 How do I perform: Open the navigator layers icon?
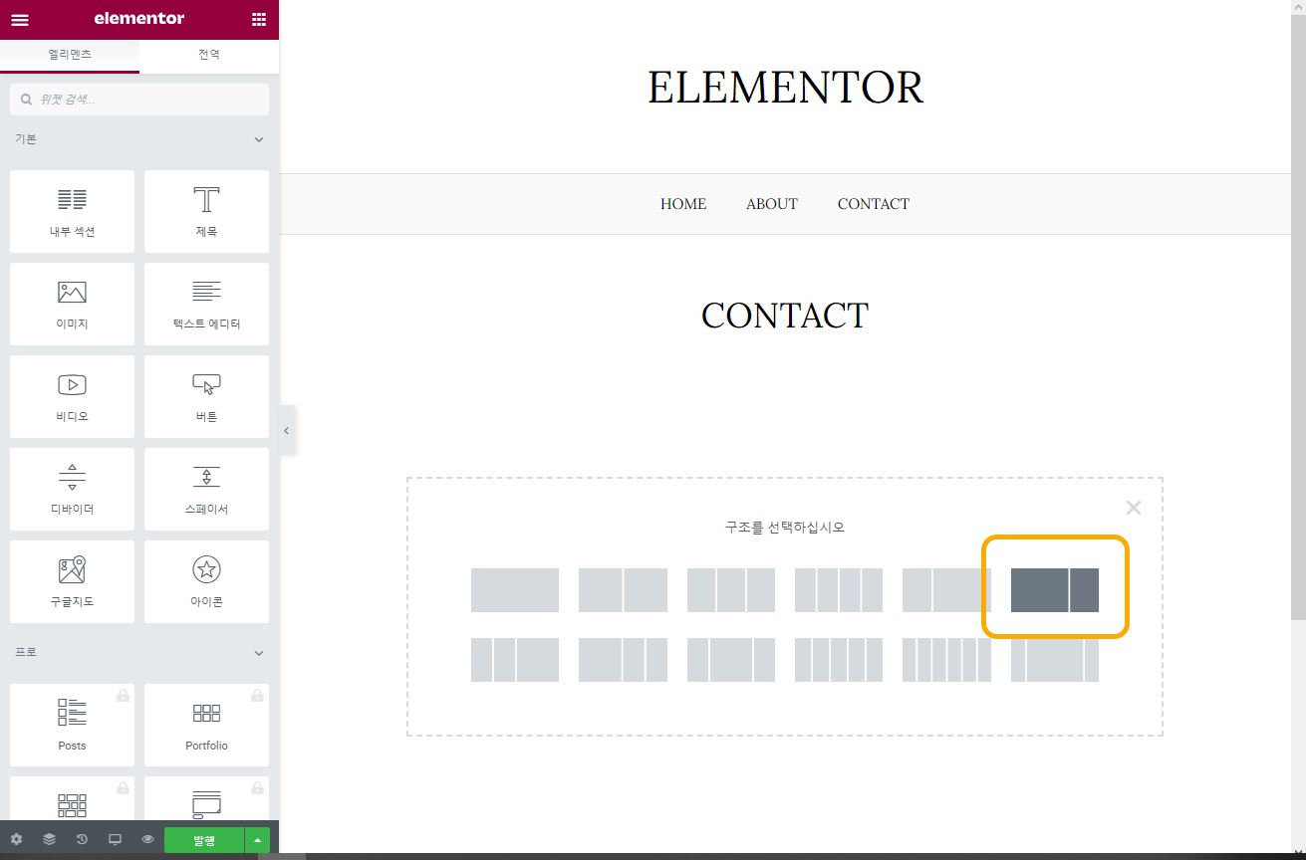tap(49, 840)
